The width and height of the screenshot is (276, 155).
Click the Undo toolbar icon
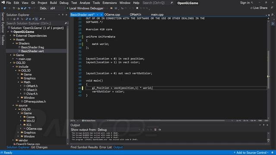[x=29, y=8]
